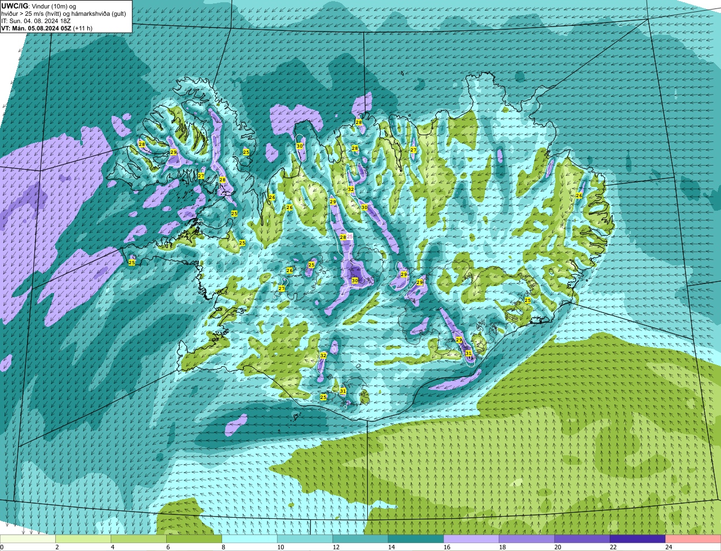The height and width of the screenshot is (551, 721).
Task: Click the white-boxed "25" gust contour label
Action: point(350,237)
